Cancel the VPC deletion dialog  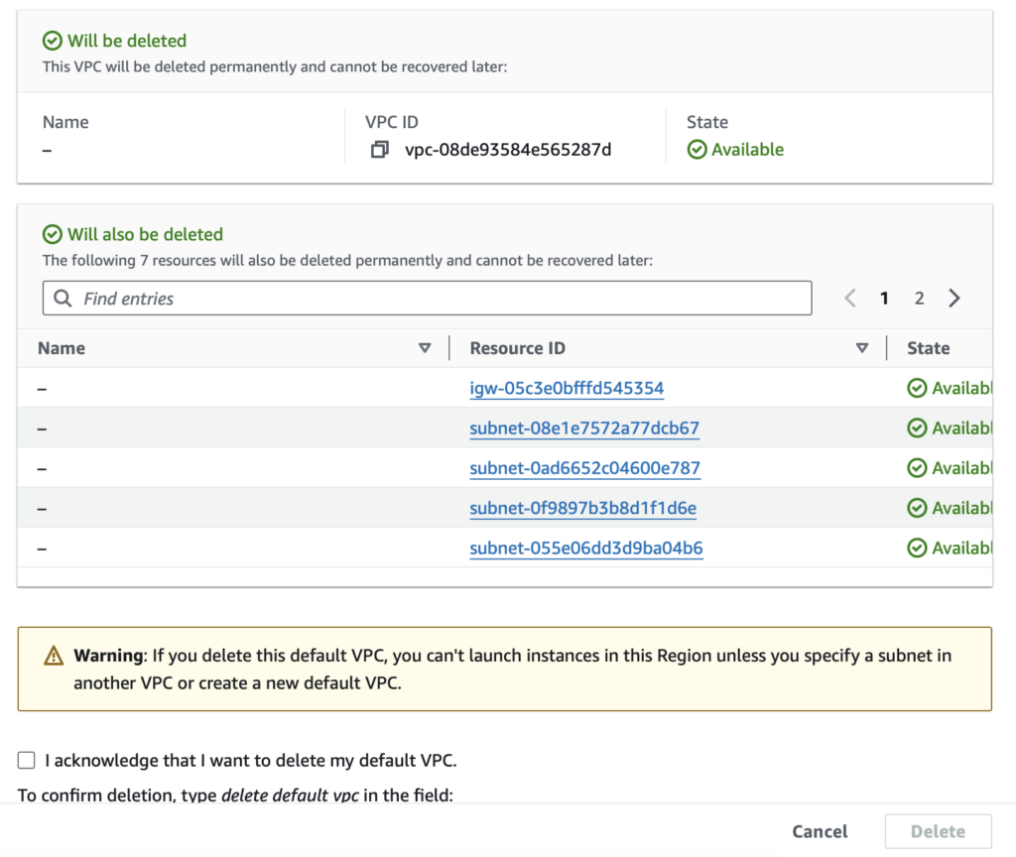(820, 831)
